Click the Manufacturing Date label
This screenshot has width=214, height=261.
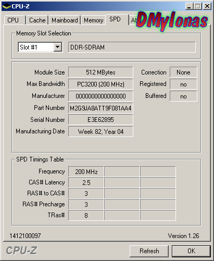tap(40, 131)
